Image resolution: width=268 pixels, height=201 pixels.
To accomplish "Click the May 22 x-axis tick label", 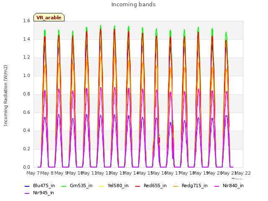I will pos(243,173).
